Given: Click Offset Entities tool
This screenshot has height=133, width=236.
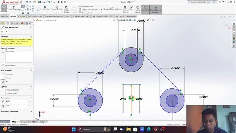Looking at the screenshot, I should 66,10.
